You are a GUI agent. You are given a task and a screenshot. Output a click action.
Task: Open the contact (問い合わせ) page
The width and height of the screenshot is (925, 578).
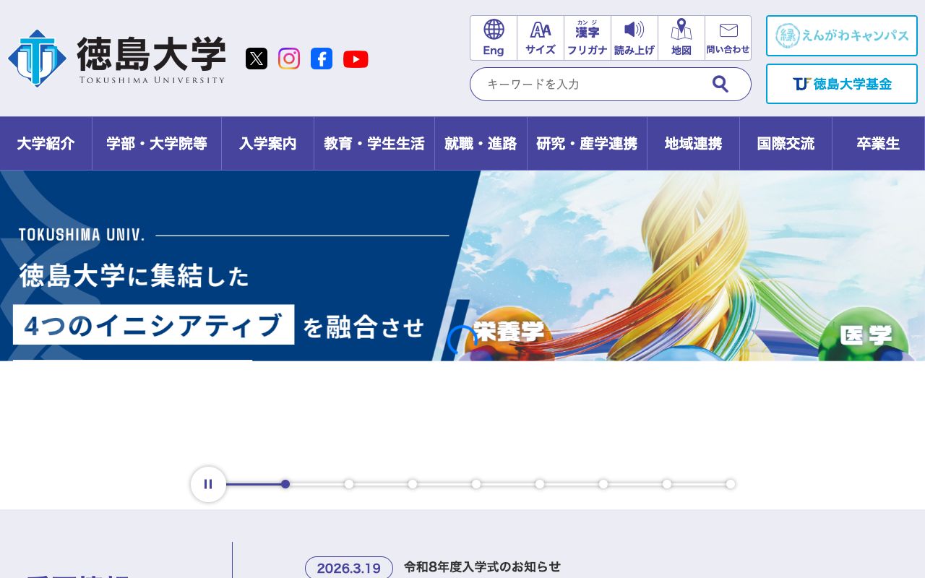click(x=728, y=38)
